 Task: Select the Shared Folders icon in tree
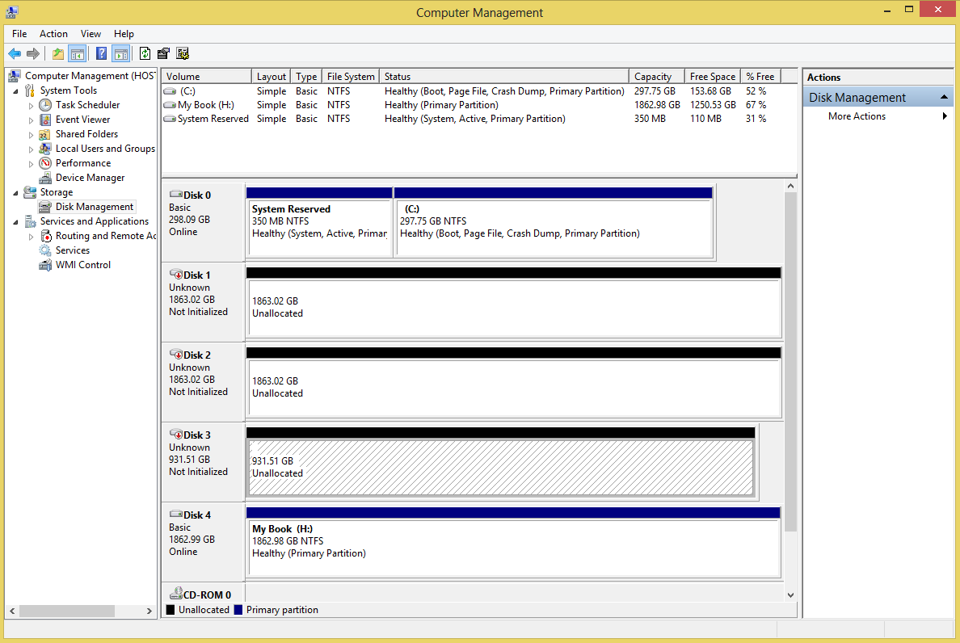[x=44, y=134]
